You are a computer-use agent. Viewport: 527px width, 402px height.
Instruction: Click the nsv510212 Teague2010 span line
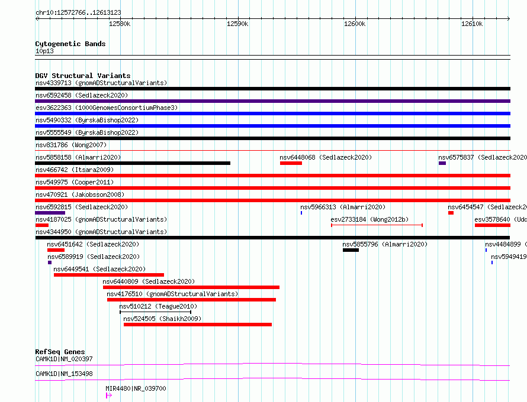point(156,312)
